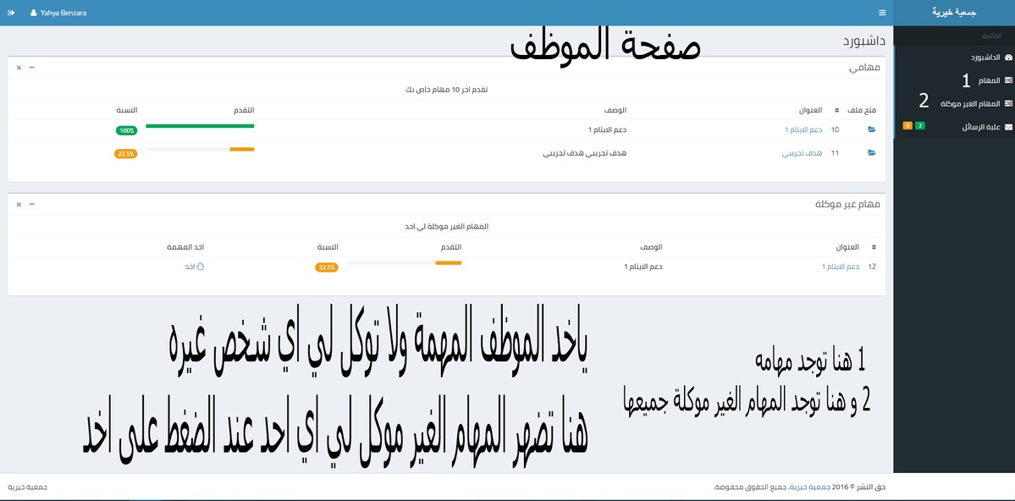The image size is (1015, 501).
Task: Open the هدف تجريبي title link in task 11
Action: point(802,153)
